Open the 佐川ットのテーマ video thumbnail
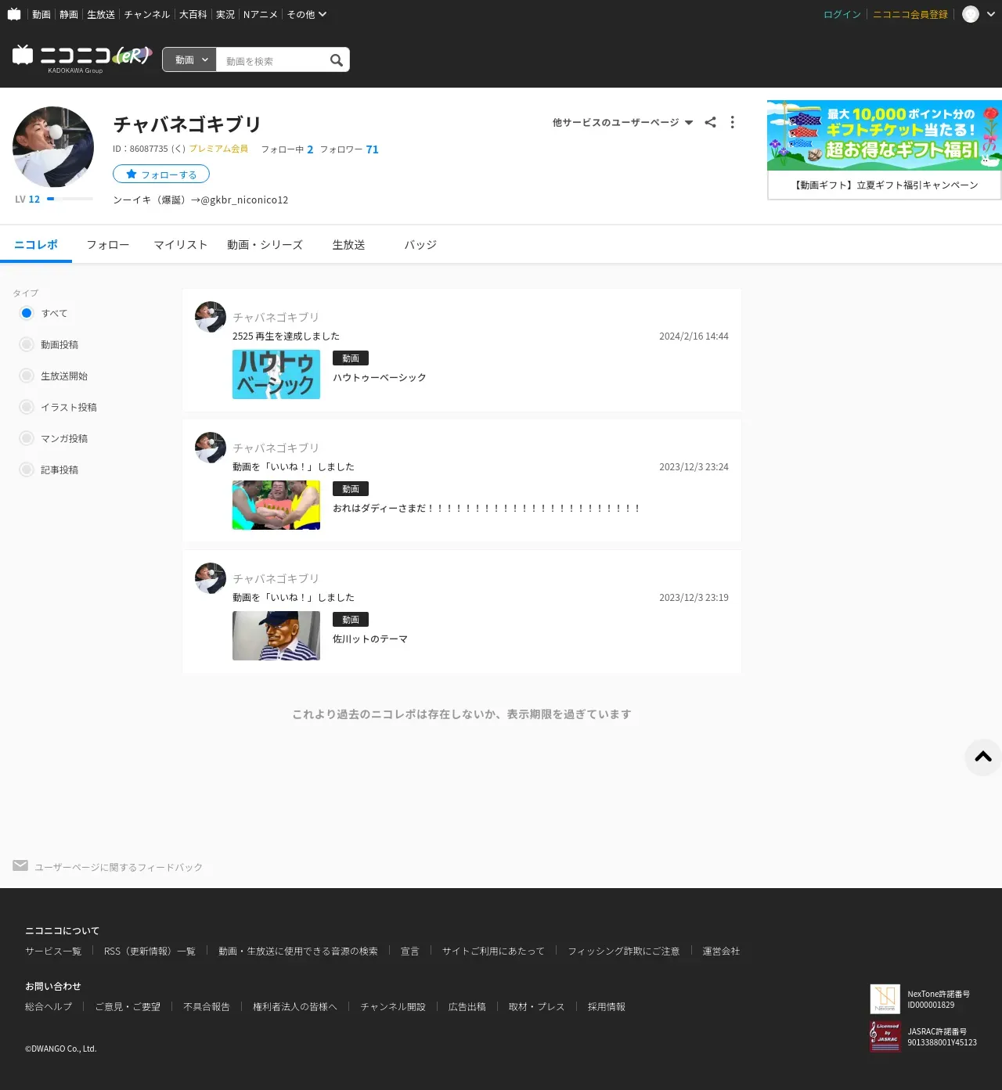 coord(276,635)
